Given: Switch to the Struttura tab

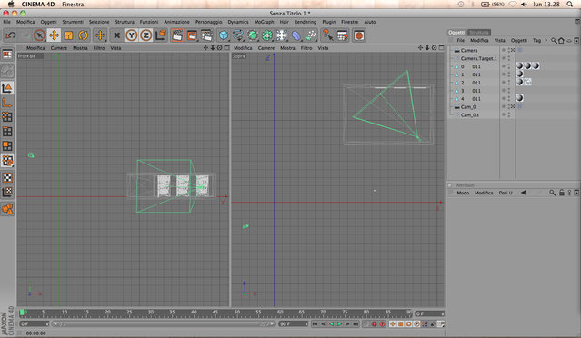Looking at the screenshot, I should point(479,32).
